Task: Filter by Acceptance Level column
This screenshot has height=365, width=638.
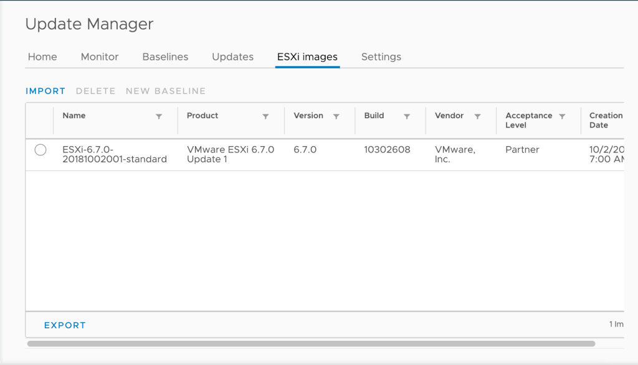Action: point(562,116)
